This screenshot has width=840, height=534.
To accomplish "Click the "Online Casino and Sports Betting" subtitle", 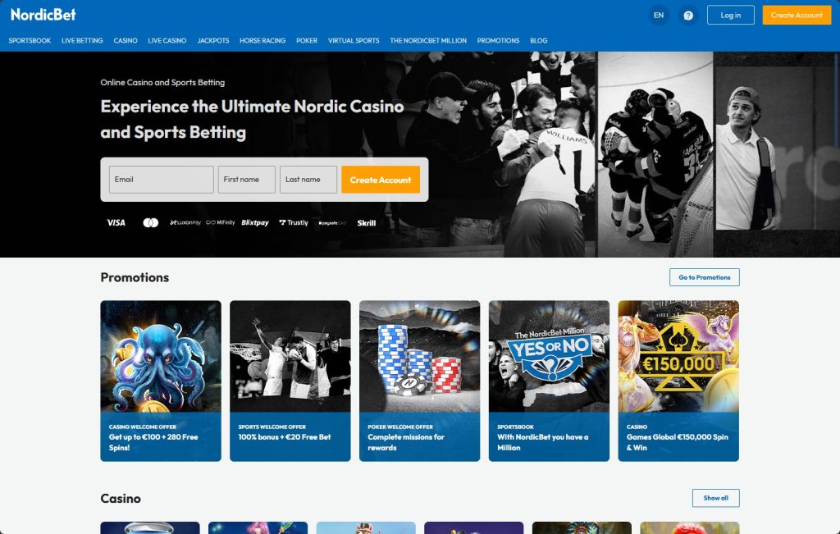I will pyautogui.click(x=162, y=83).
